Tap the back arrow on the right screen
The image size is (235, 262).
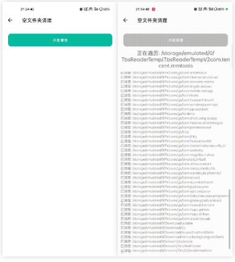coord(125,20)
